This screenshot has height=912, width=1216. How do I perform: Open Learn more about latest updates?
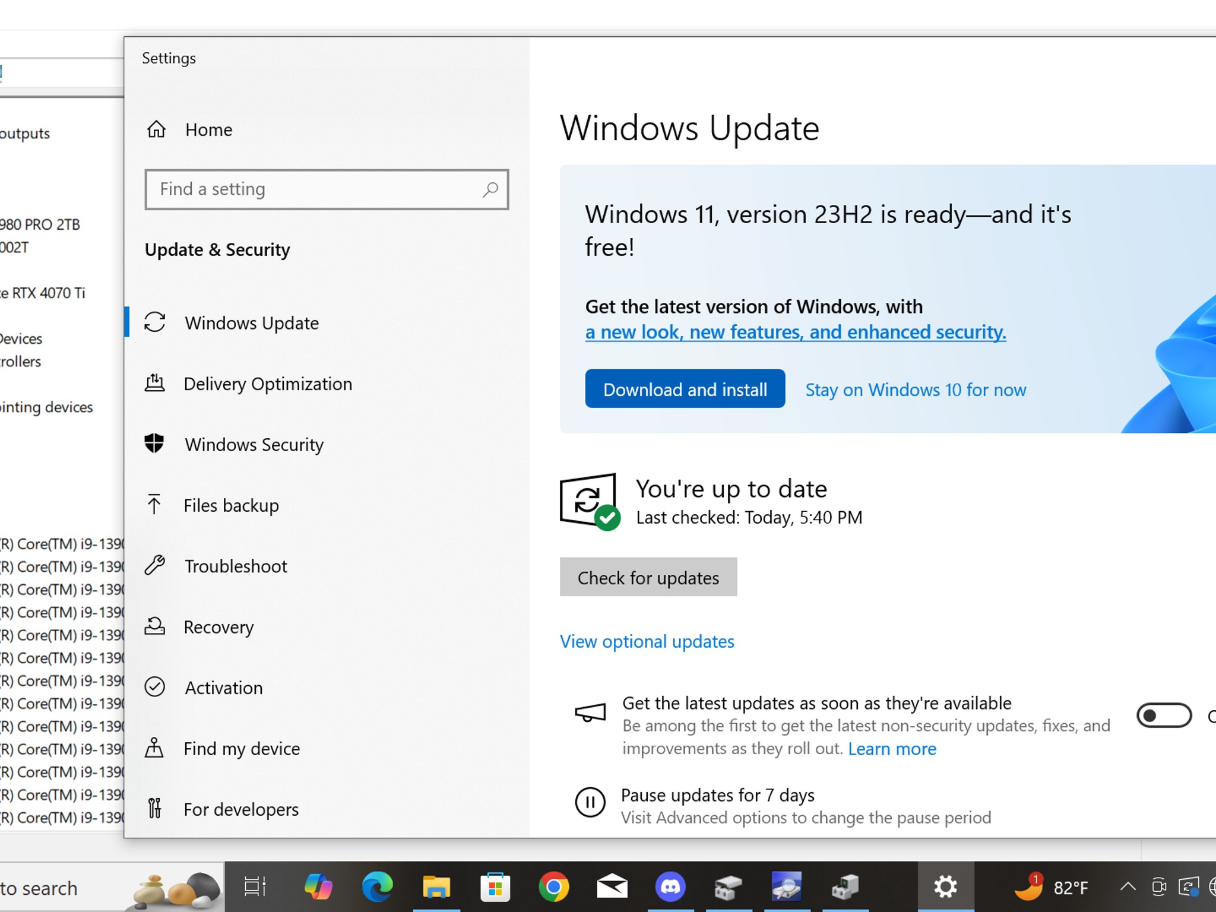coord(892,749)
